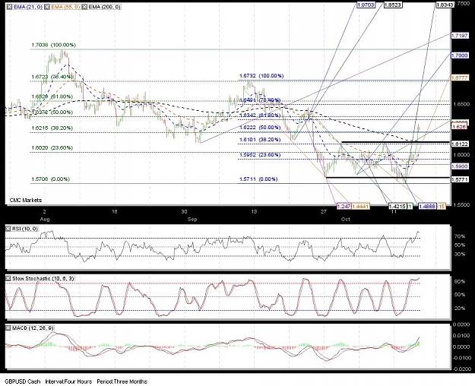Select the 1.5771 support level label
The width and height of the screenshot is (475, 386).
coord(460,179)
